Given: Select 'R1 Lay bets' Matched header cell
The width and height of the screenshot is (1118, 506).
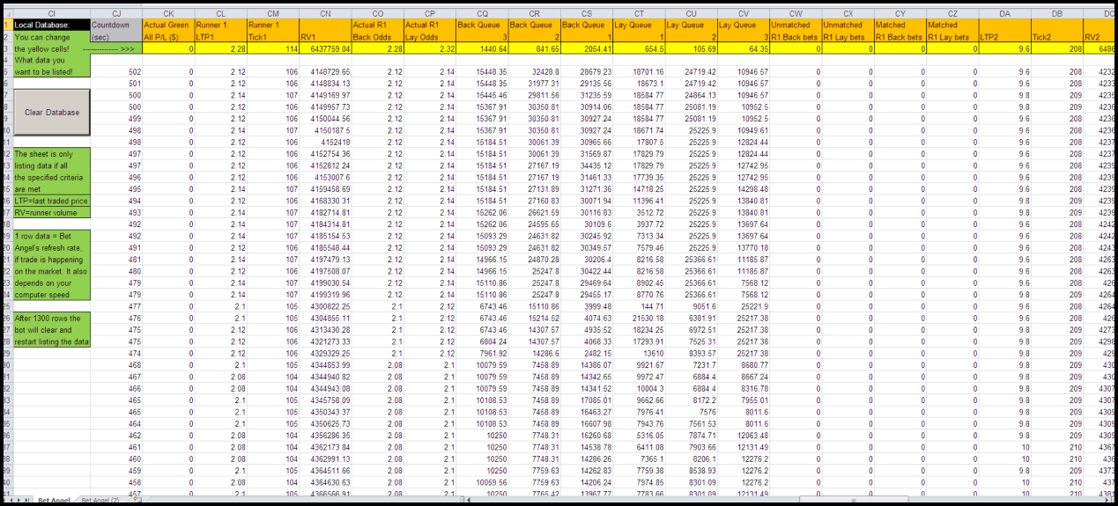Looking at the screenshot, I should (952, 38).
